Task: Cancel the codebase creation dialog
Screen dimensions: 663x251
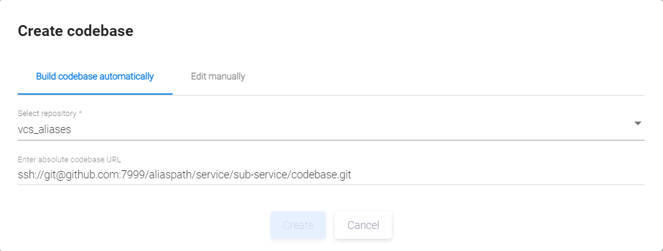Action: click(363, 225)
